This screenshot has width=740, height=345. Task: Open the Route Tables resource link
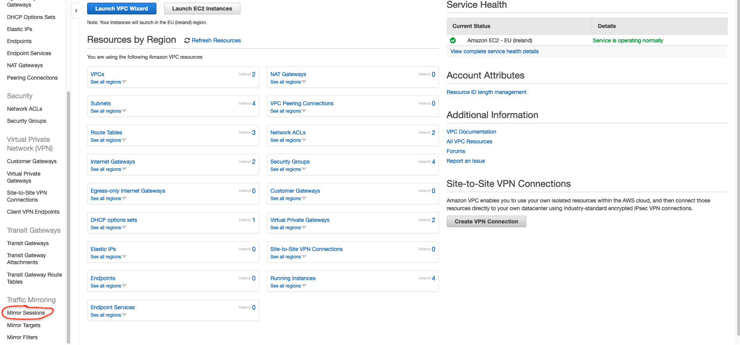pos(106,132)
